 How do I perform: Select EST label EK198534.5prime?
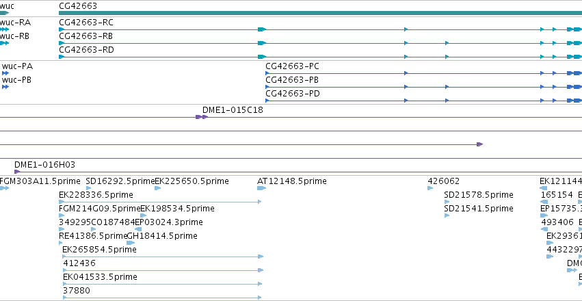(177, 209)
